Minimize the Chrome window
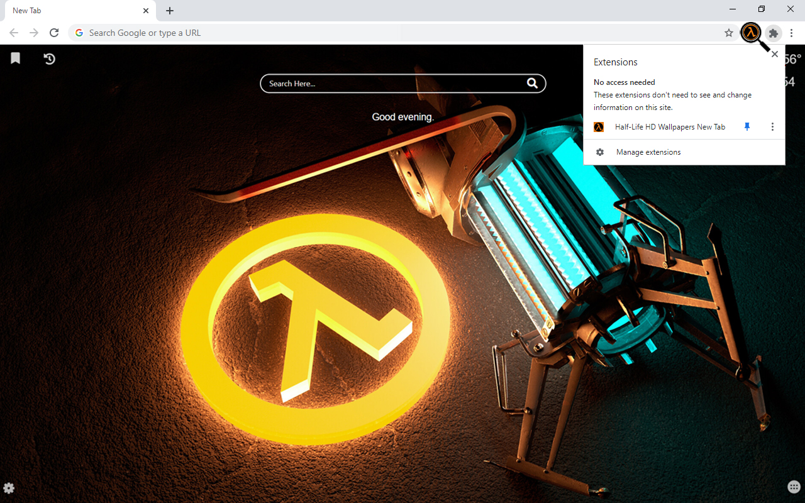Screen dimensions: 805x503 [x=733, y=9]
